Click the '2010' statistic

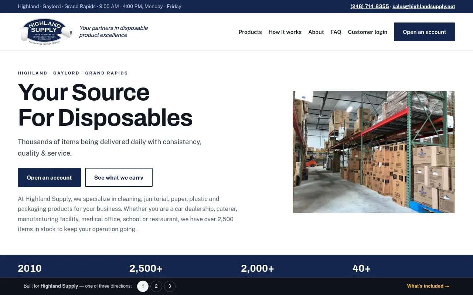(x=30, y=268)
